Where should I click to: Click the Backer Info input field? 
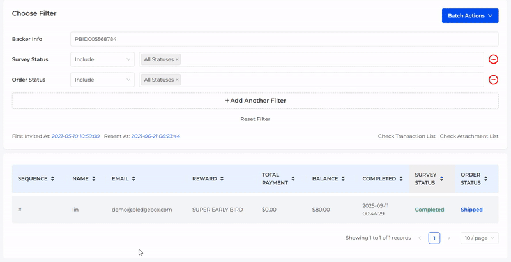pyautogui.click(x=284, y=39)
